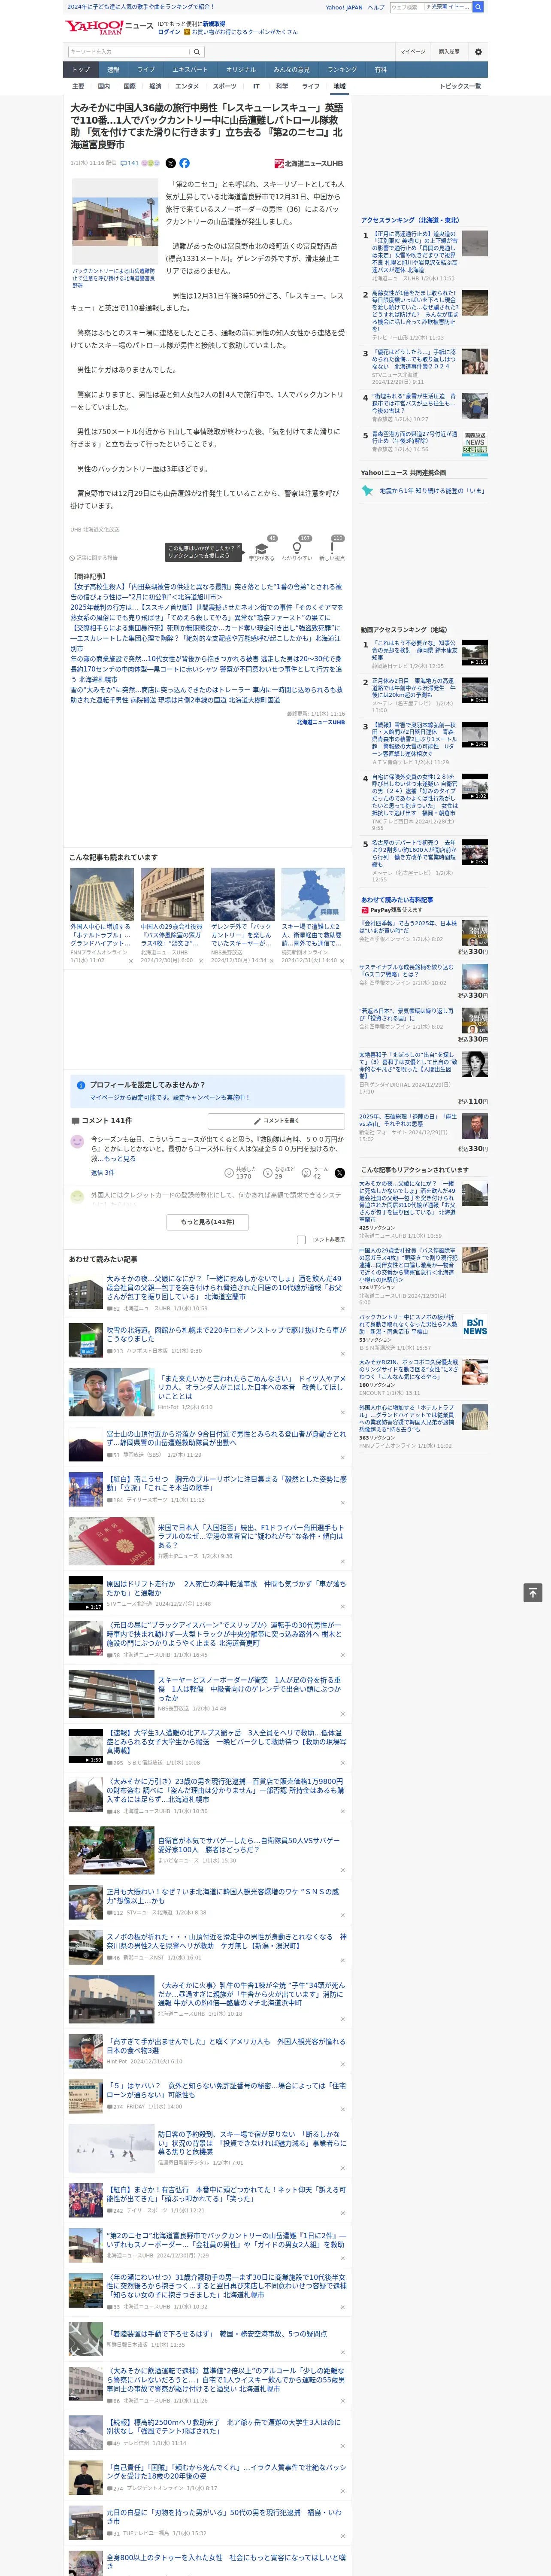This screenshot has width=551, height=2576.
Task: Open トピックス一覧 link
Action: click(461, 86)
